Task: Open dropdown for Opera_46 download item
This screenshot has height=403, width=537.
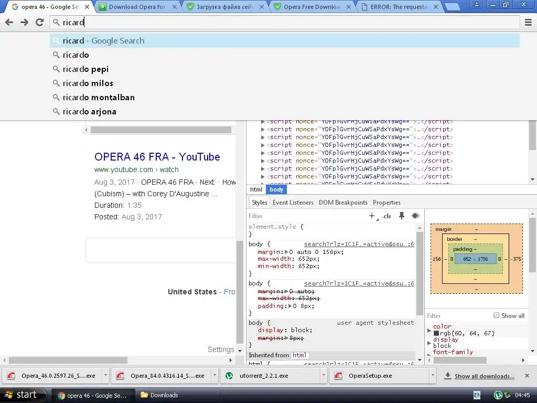Action: pos(105,376)
